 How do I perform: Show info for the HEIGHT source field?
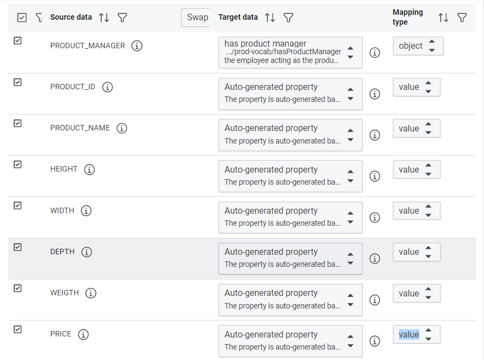pyautogui.click(x=89, y=169)
